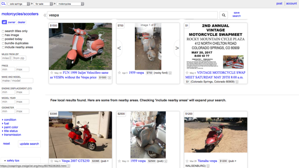This screenshot has height=168, width=299.
Task: Open Yamaha vespa listing title
Action: click(x=207, y=161)
